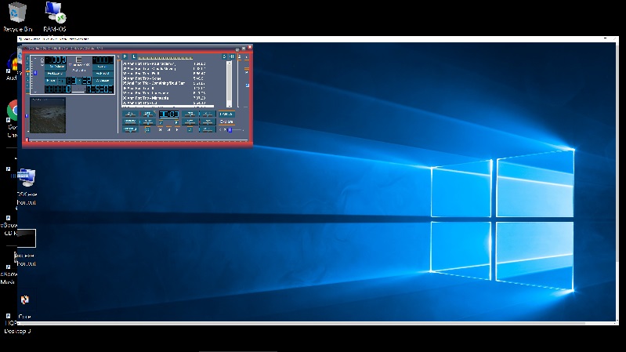The width and height of the screenshot is (626, 352).
Task: Click the P button above the playlist
Action: point(125,56)
